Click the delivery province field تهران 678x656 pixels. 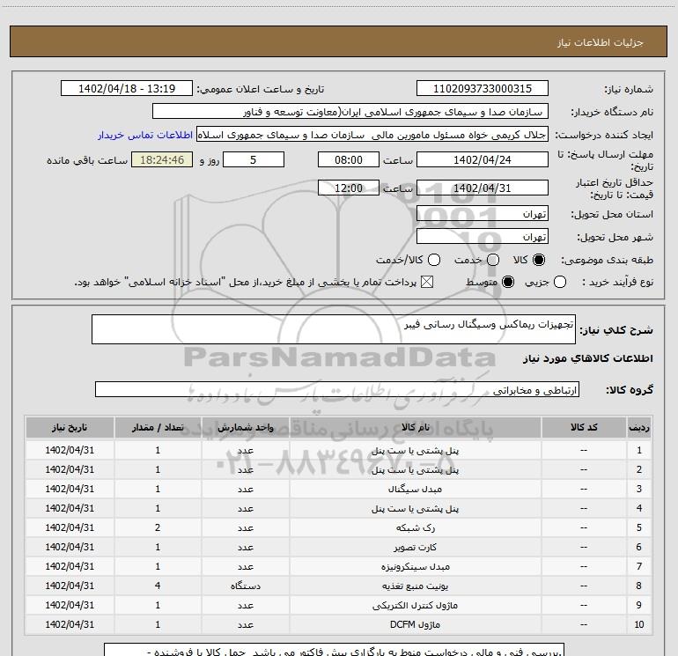(483, 213)
